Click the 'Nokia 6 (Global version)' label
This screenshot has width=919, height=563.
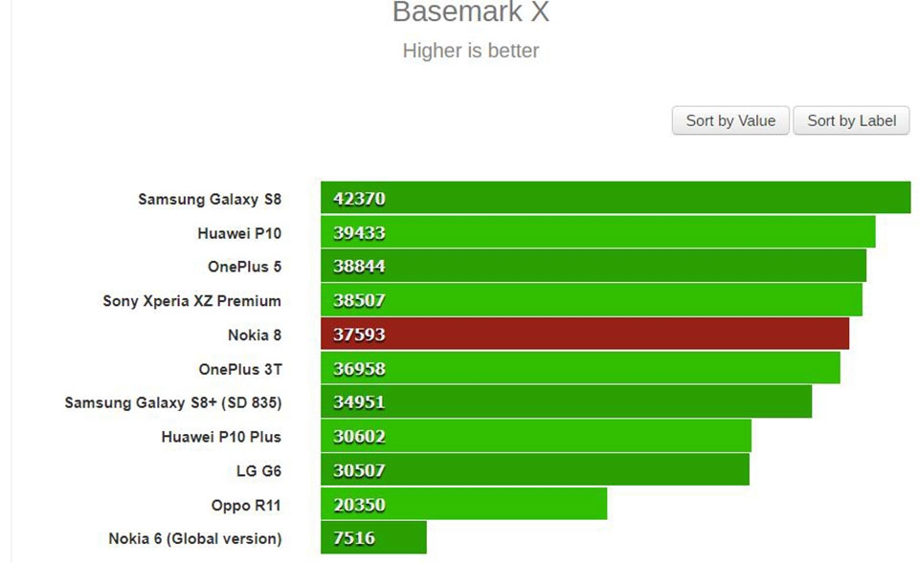(194, 538)
